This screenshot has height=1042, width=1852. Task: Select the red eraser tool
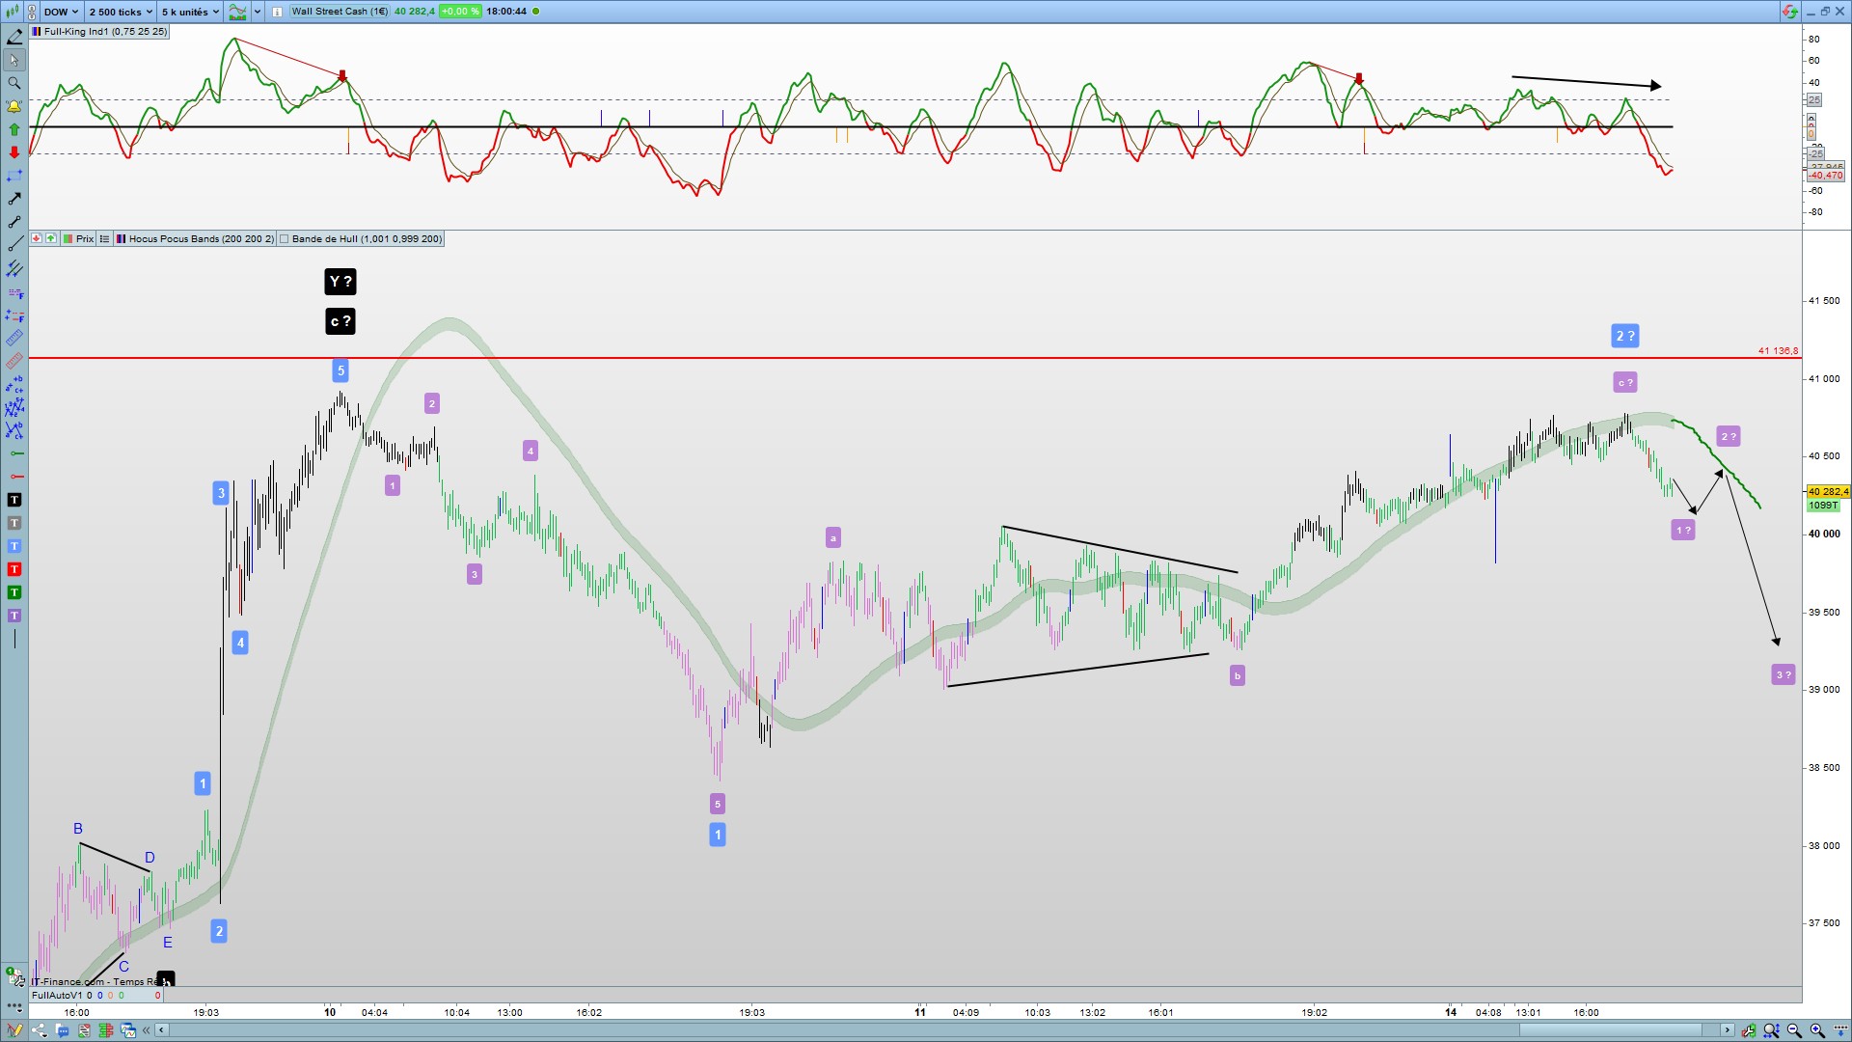[14, 361]
